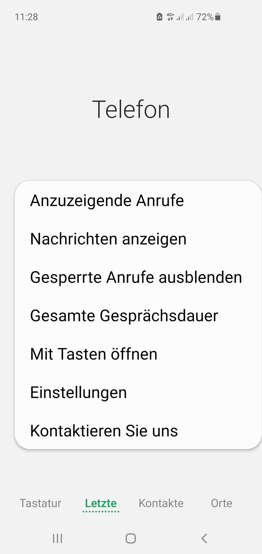Image resolution: width=262 pixels, height=554 pixels.
Task: Open Anzuzeigende Anrufe from the menu
Action: point(138,200)
